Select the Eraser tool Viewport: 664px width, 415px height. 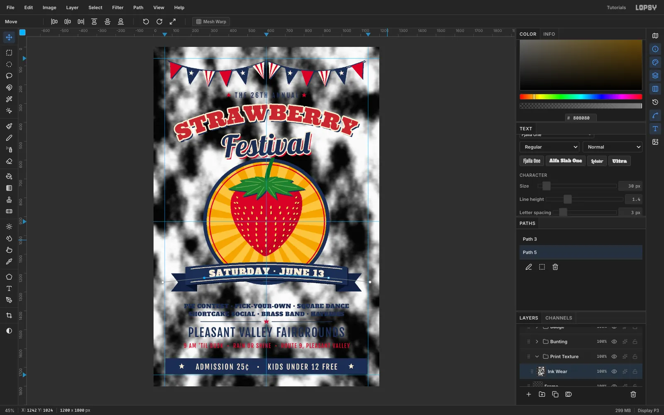[x=9, y=161]
